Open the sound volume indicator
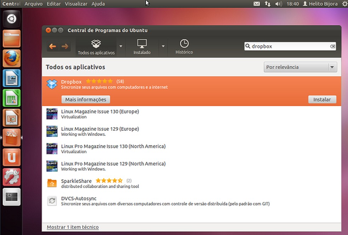 point(279,4)
